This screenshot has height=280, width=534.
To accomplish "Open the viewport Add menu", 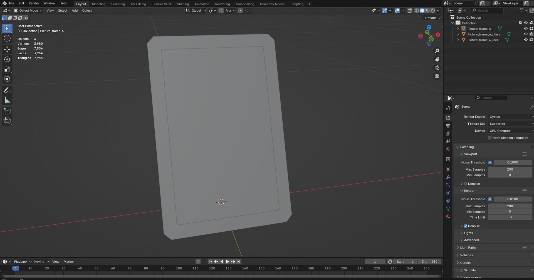I will [75, 11].
